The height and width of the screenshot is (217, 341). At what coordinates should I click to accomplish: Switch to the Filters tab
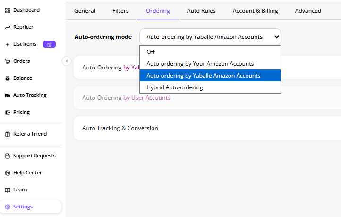pos(120,11)
